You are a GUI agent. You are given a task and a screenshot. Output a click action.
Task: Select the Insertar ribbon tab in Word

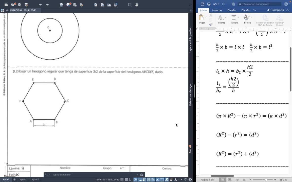coord(217,10)
